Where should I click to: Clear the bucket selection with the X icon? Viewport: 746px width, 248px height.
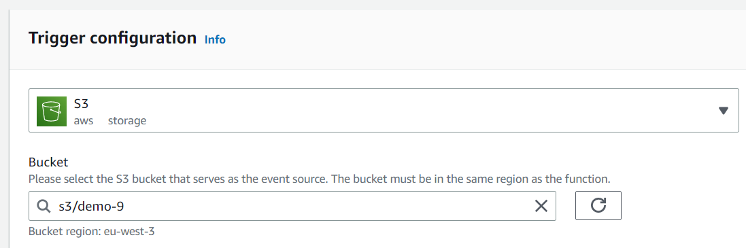point(541,206)
